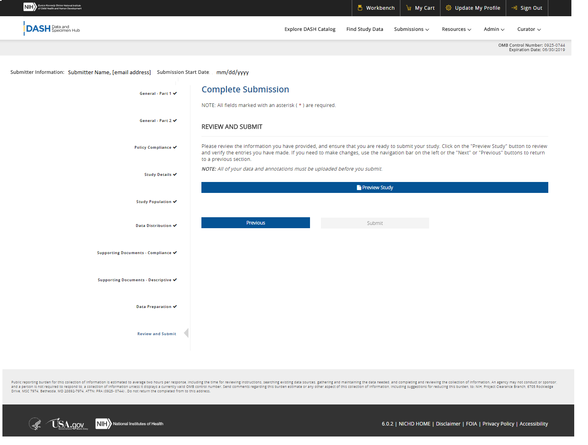Sign Out of the account
This screenshot has width=588, height=445.
(527, 8)
